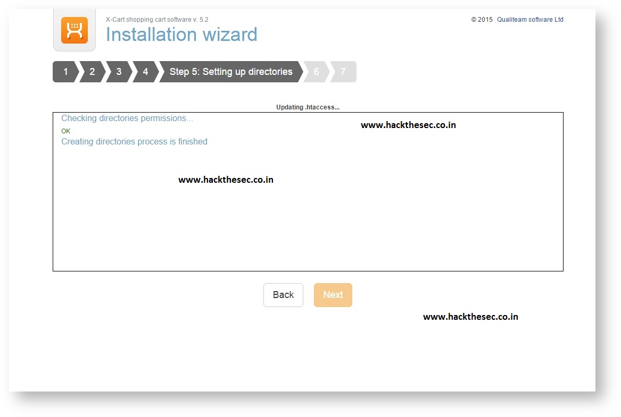Click the Back button
621x417 pixels.
(x=283, y=295)
